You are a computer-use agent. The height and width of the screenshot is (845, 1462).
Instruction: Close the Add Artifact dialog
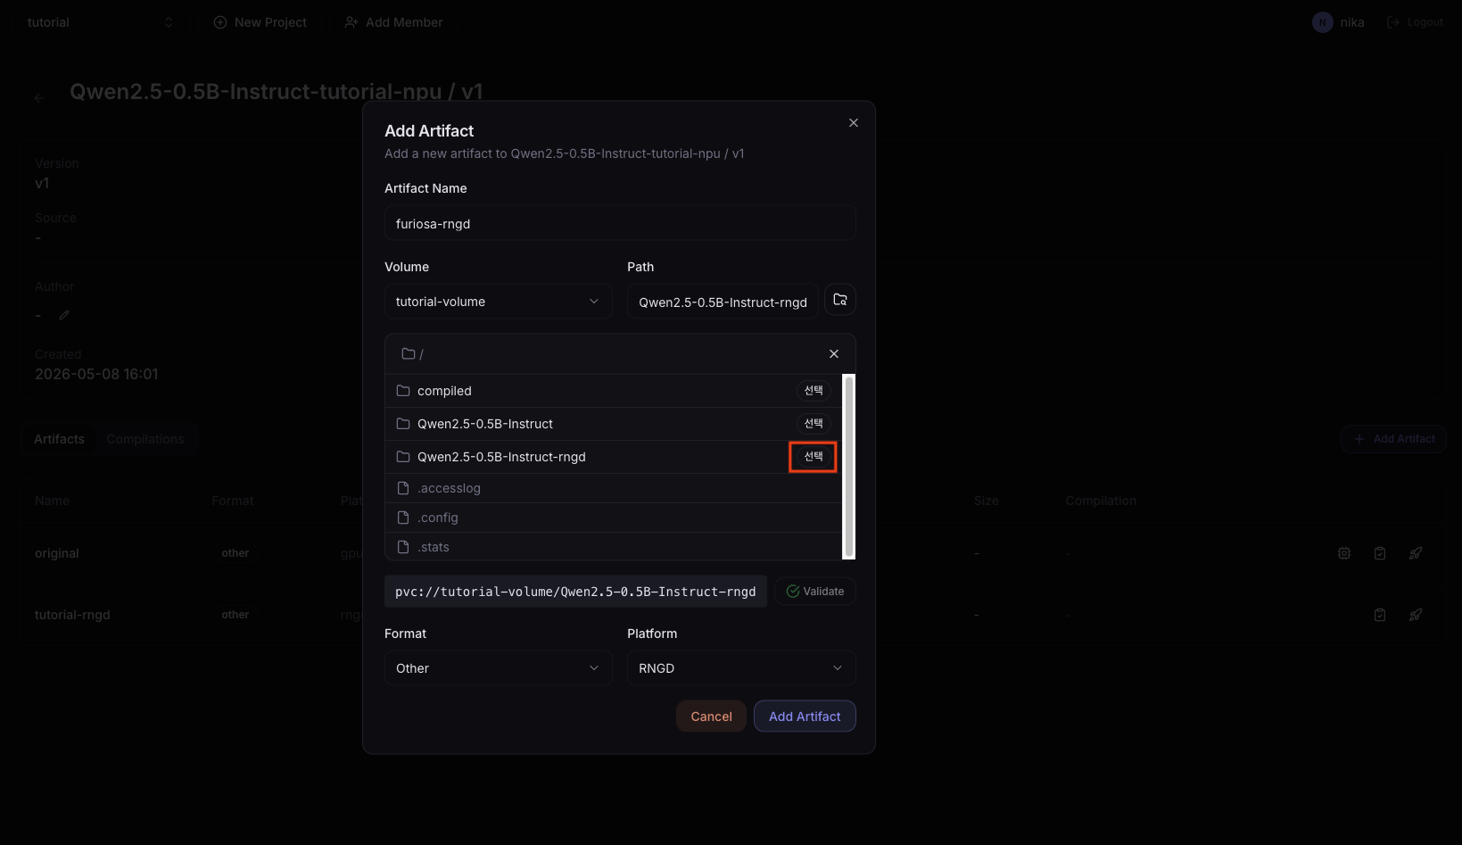pyautogui.click(x=854, y=123)
